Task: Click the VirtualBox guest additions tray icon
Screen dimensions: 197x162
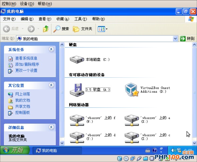Action: click(179, 150)
